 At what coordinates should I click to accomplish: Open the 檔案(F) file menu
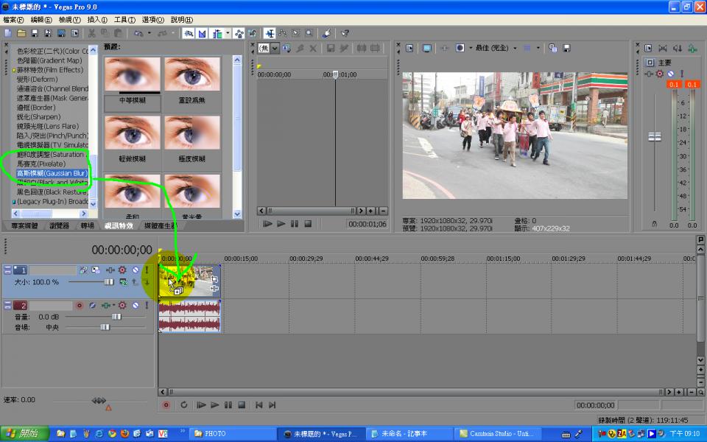[x=13, y=20]
